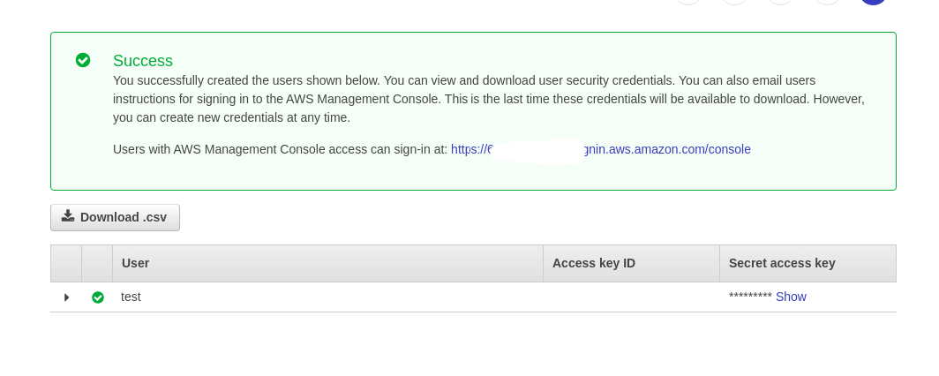
Task: Go to third wizard step circle
Action: coord(781,3)
